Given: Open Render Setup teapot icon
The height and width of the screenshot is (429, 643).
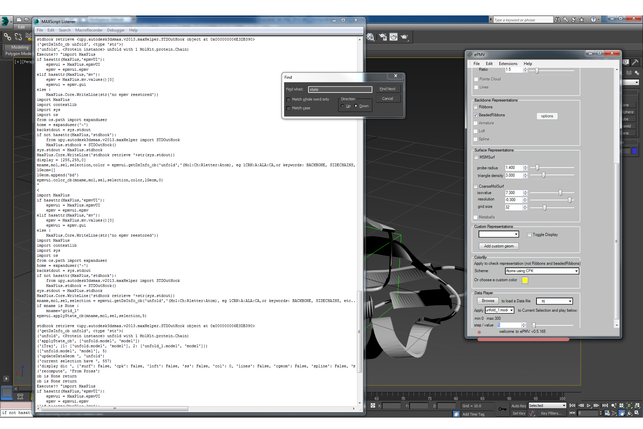Looking at the screenshot, I should pyautogui.click(x=383, y=37).
